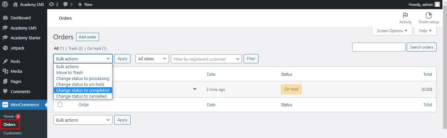Open the comments bubble icon in admin bar
447x138 pixels.
(66, 5)
